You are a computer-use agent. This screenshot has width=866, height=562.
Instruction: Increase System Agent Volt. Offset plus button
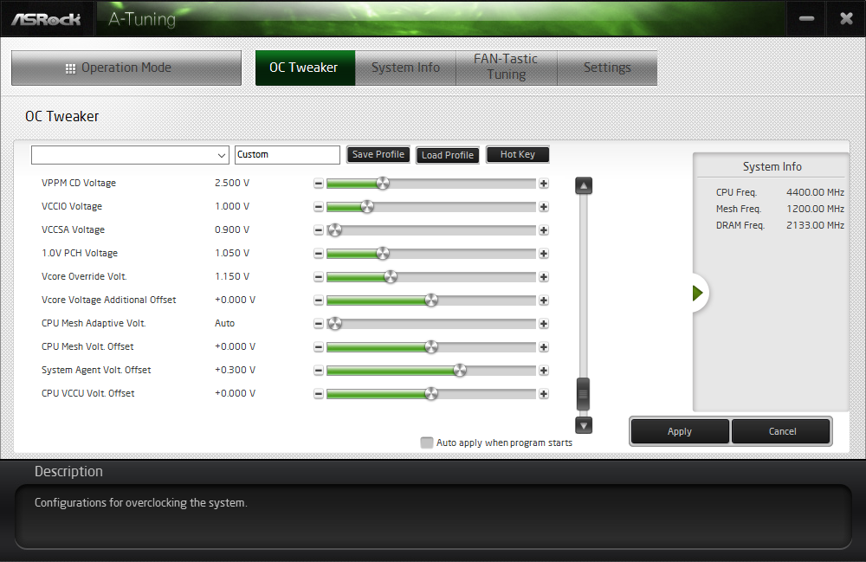click(x=544, y=371)
